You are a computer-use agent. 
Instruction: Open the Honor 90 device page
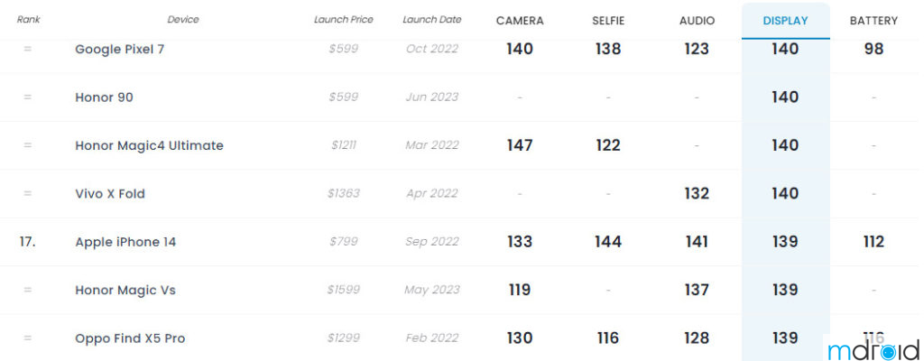(104, 97)
